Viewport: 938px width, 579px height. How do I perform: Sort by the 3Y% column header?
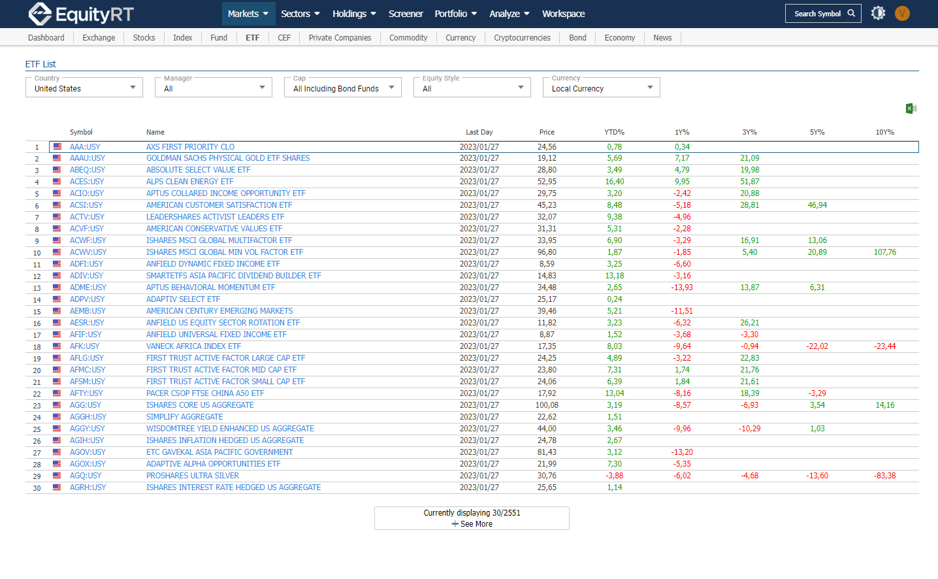(750, 132)
